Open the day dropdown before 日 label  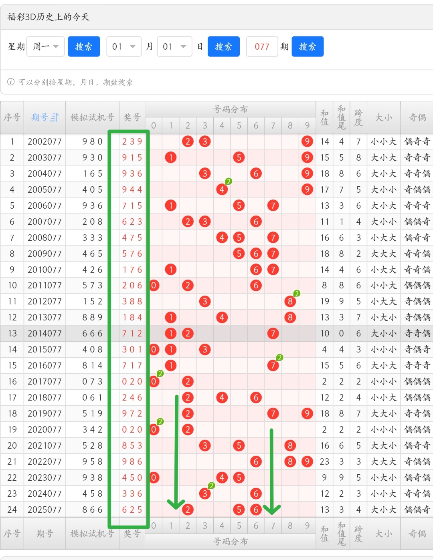click(x=174, y=46)
